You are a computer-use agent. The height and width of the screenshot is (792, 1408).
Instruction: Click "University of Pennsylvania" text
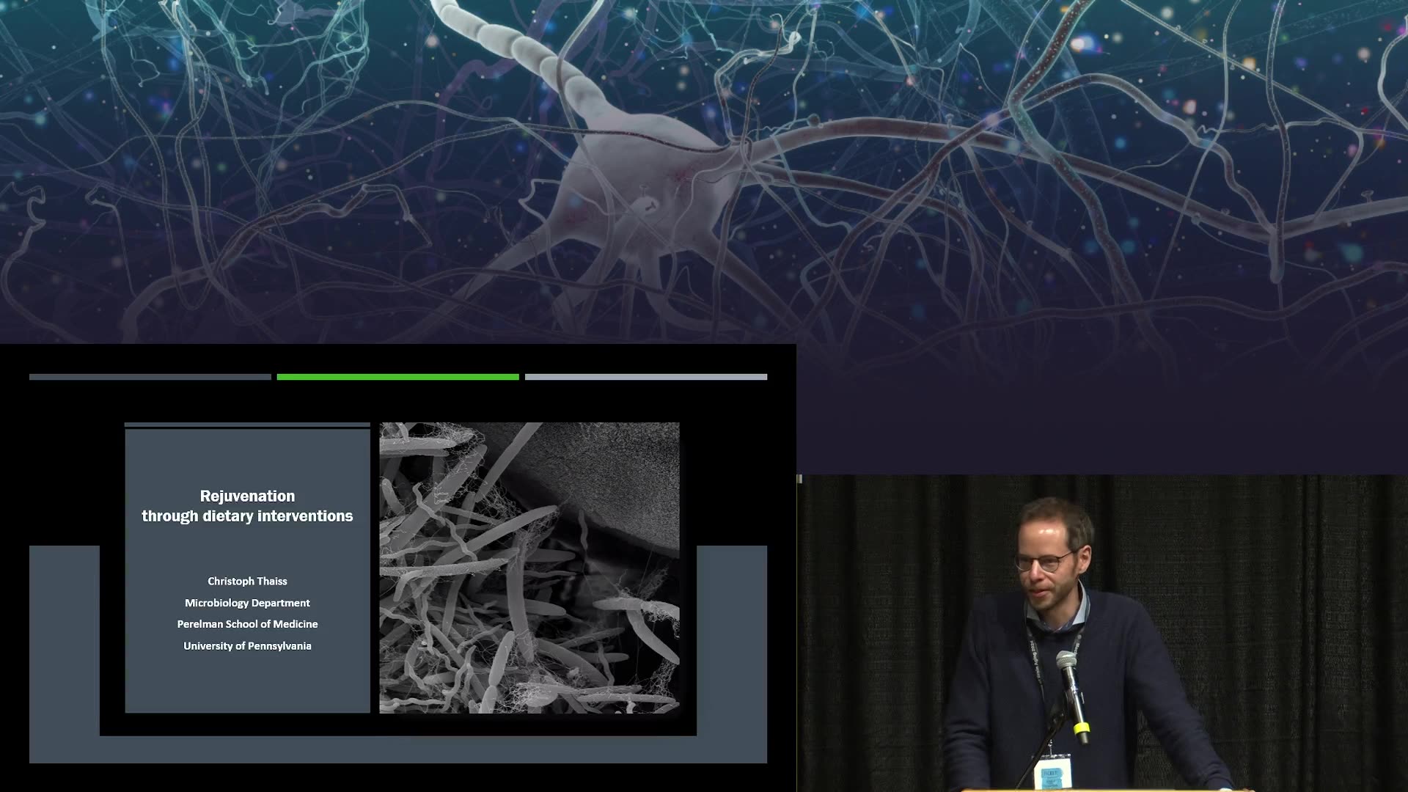(x=247, y=646)
